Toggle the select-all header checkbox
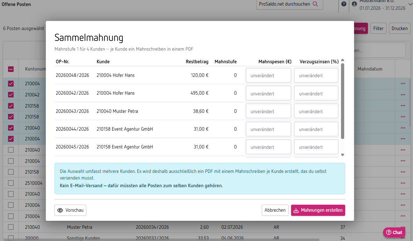Viewport: 413px width, 241px height. 11,69
